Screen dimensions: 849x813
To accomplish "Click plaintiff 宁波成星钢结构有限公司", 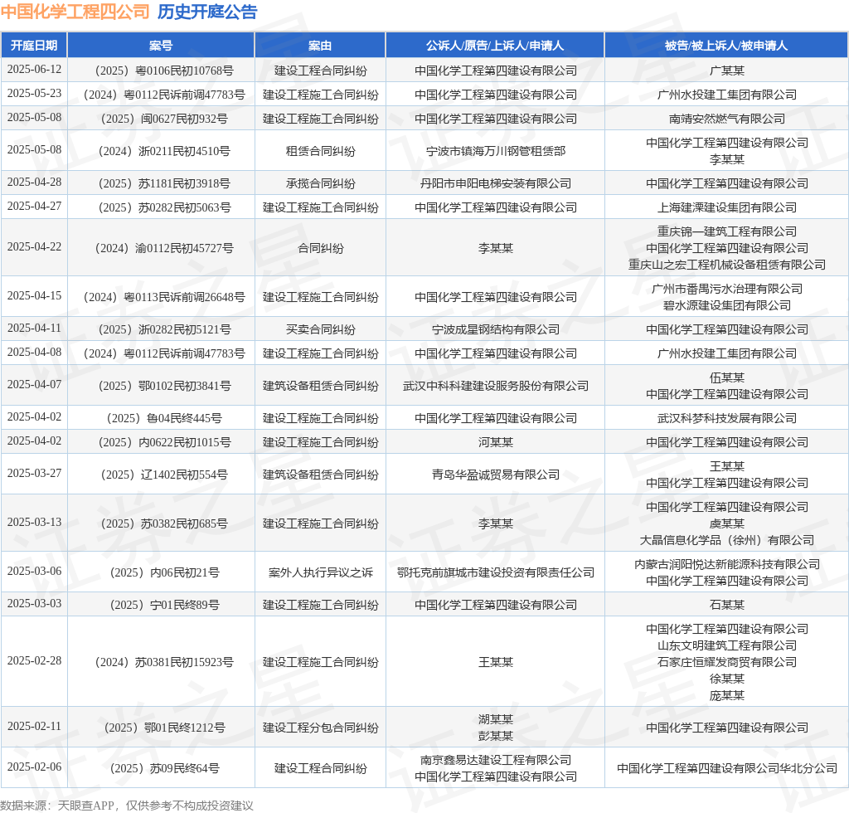I will [496, 329].
